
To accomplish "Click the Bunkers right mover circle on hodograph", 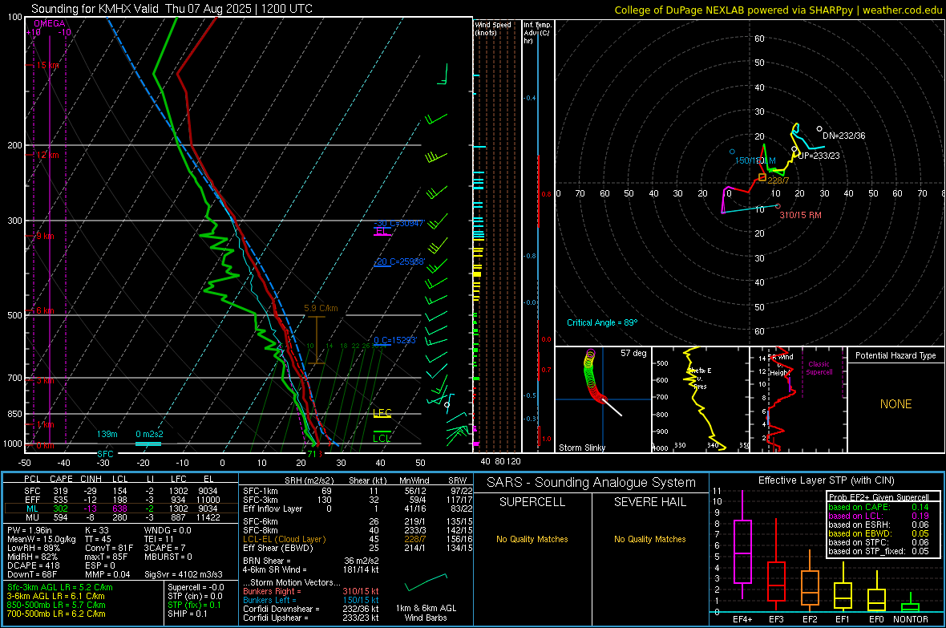I will tap(778, 206).
